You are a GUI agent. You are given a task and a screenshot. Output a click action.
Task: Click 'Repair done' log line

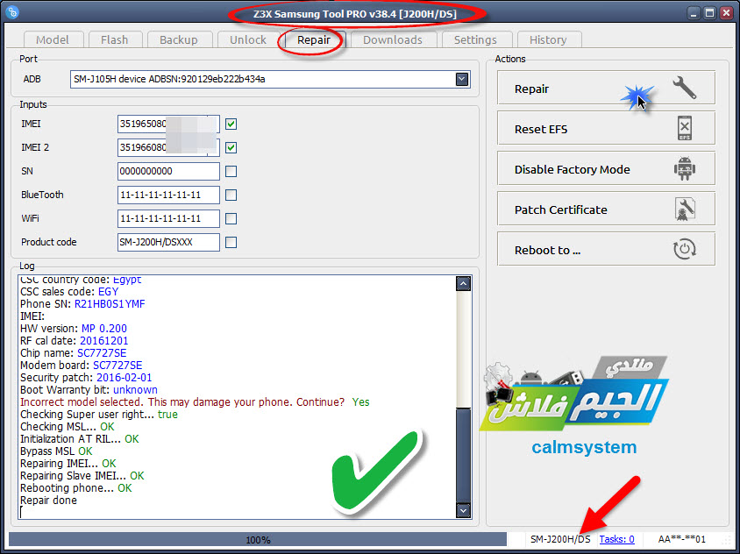[x=48, y=501]
